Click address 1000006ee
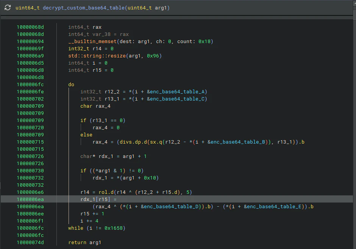The image size is (356, 249). coord(30,213)
